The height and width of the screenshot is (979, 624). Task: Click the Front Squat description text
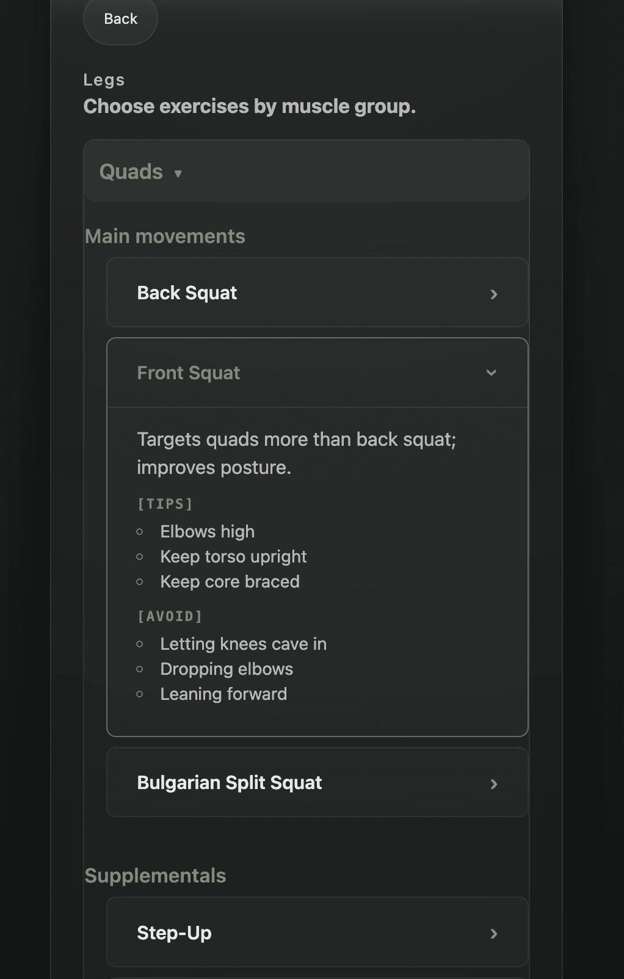(296, 453)
